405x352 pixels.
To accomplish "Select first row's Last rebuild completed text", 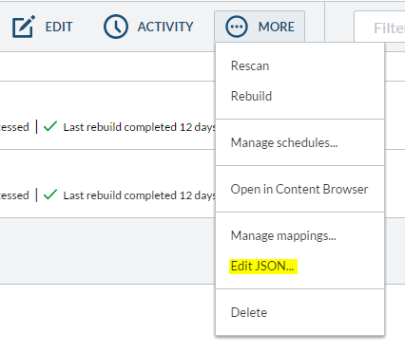I will point(140,127).
